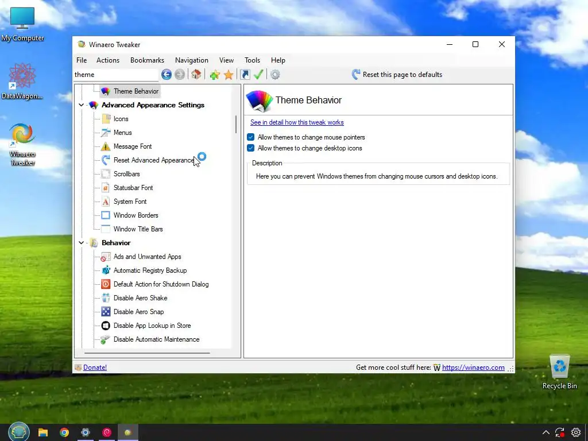Select the Recycle Bin desktop icon
This screenshot has height=441, width=588.
click(559, 372)
